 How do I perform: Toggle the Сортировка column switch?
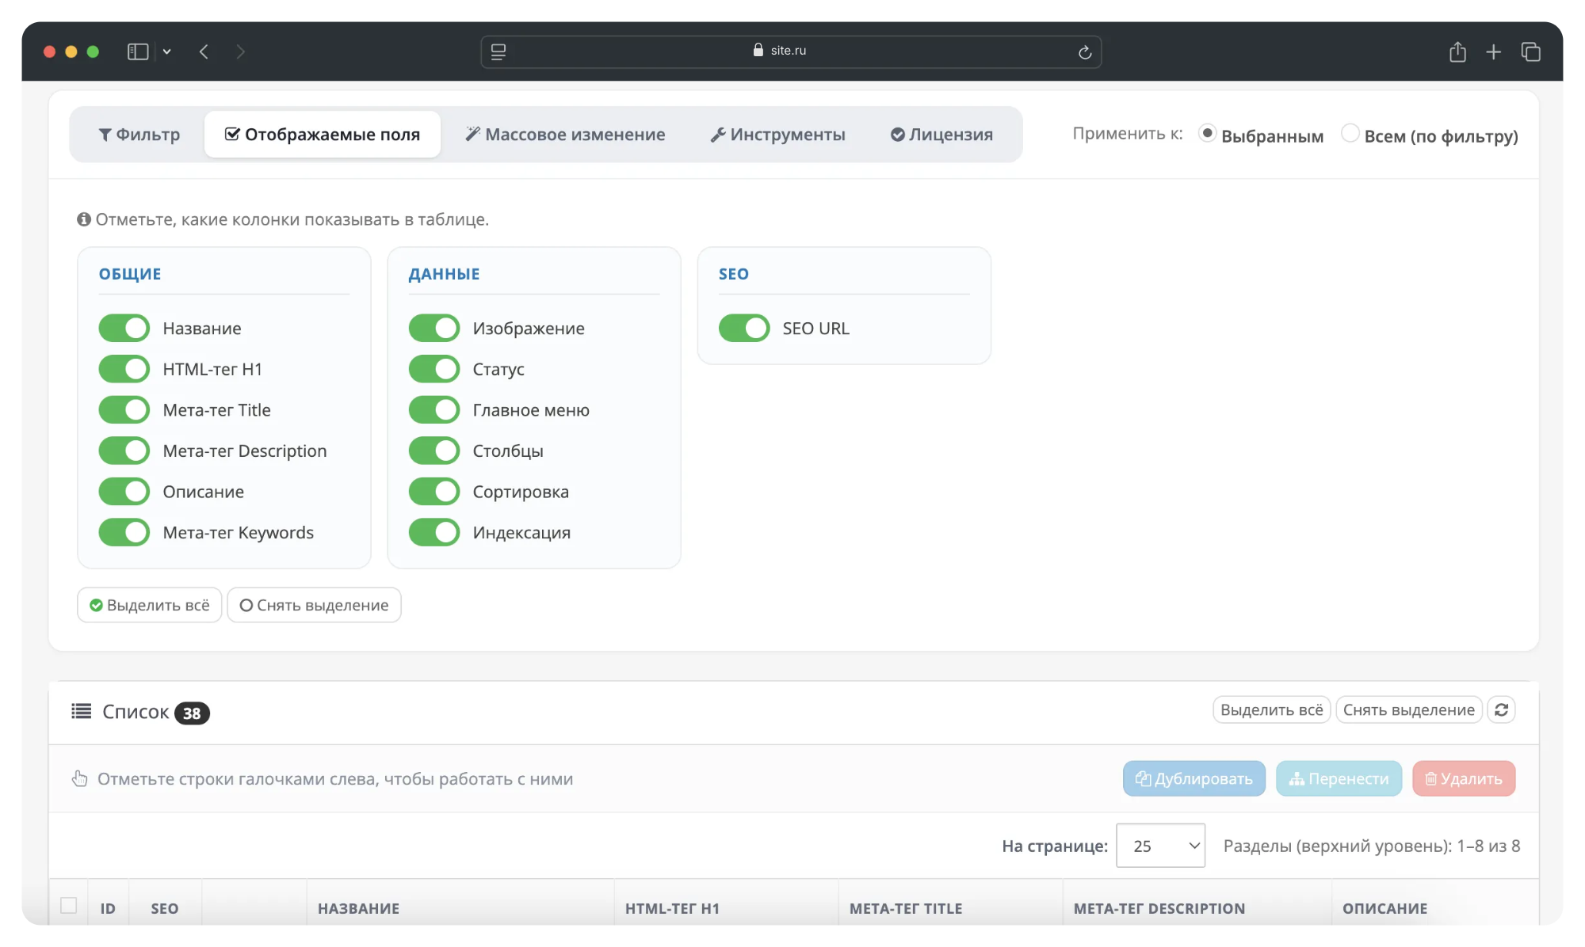434,492
